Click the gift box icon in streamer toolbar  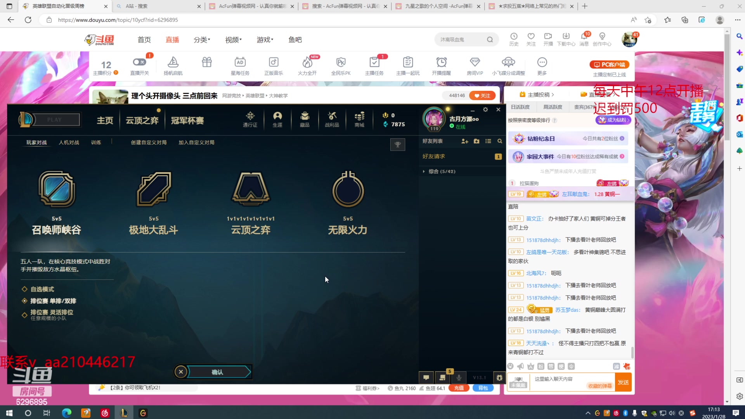(207, 62)
